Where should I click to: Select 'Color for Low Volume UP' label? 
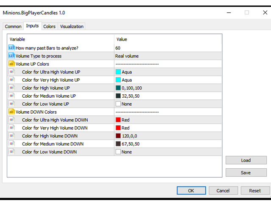(x=46, y=104)
